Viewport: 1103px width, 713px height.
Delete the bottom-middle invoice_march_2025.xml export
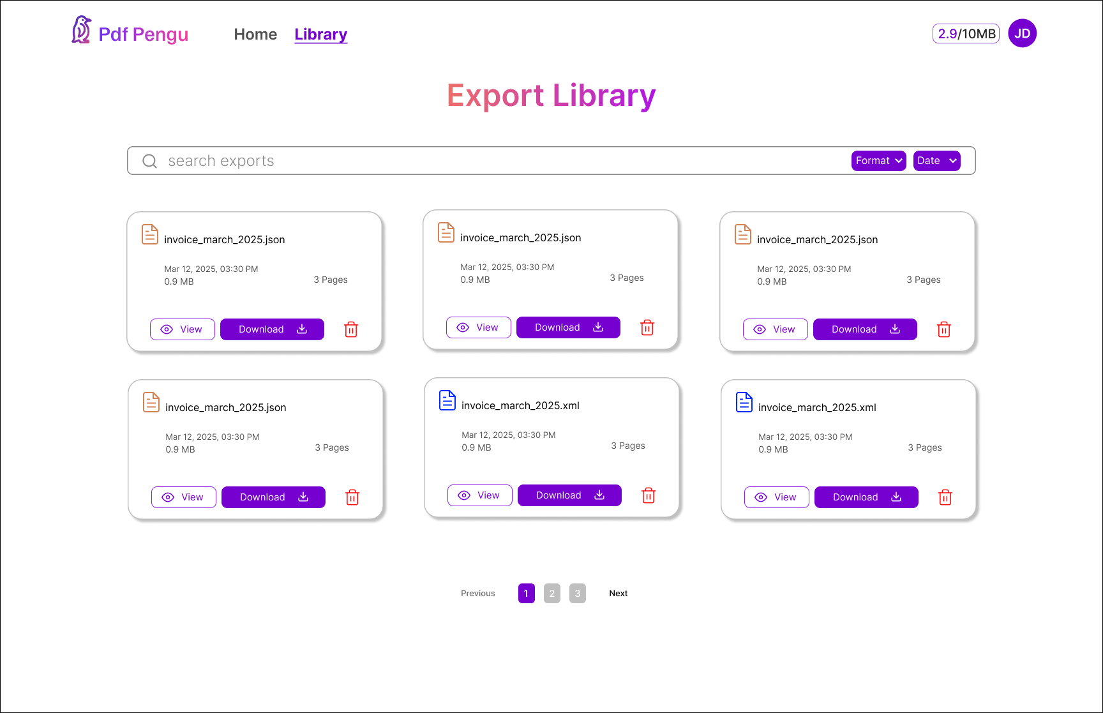[x=648, y=495]
